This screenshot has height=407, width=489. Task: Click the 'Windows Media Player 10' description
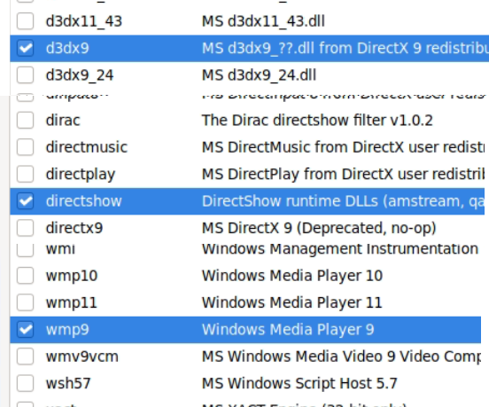292,276
